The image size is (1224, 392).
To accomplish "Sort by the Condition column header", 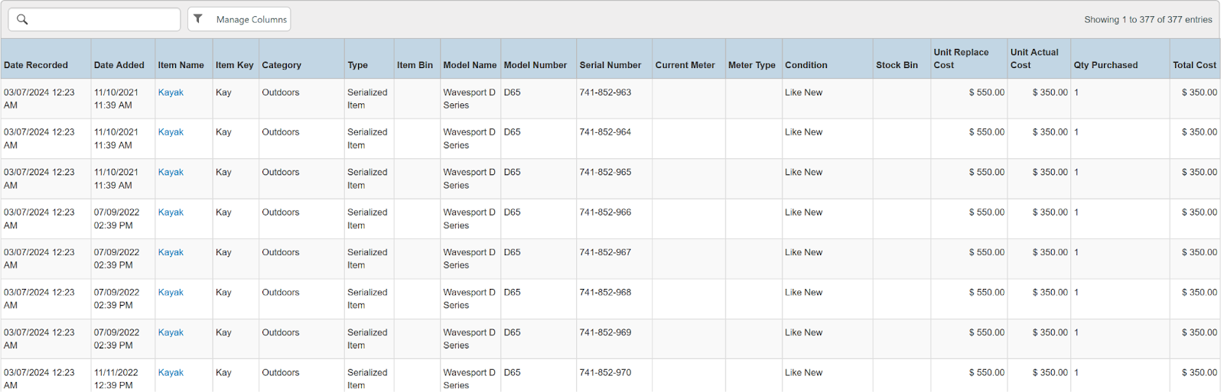I will [806, 65].
